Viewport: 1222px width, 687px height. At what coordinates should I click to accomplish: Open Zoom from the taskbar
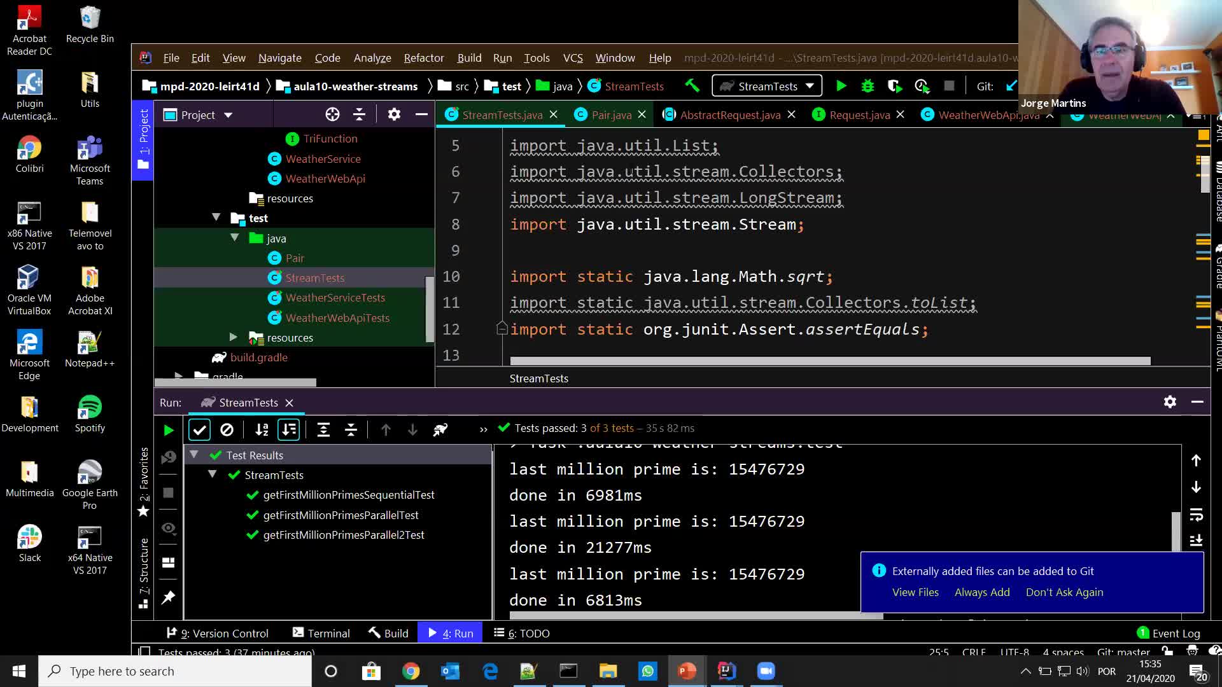[766, 671]
